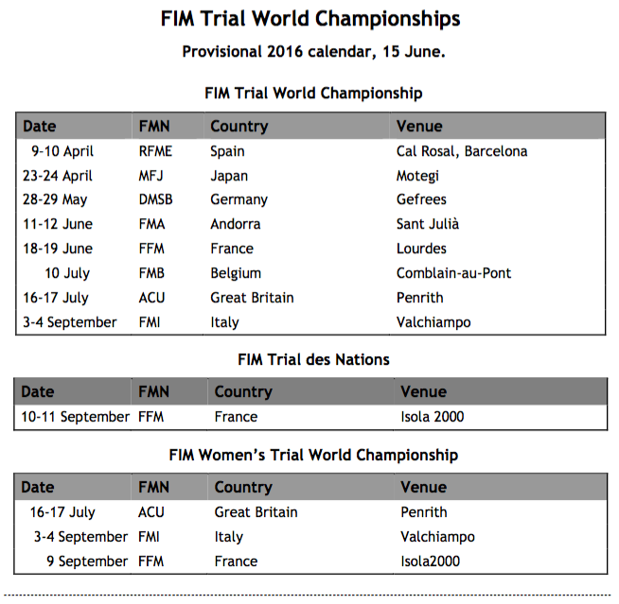619x604 pixels.
Task: Select the Provisional 2016 calendar subtitle
Action: 313,52
